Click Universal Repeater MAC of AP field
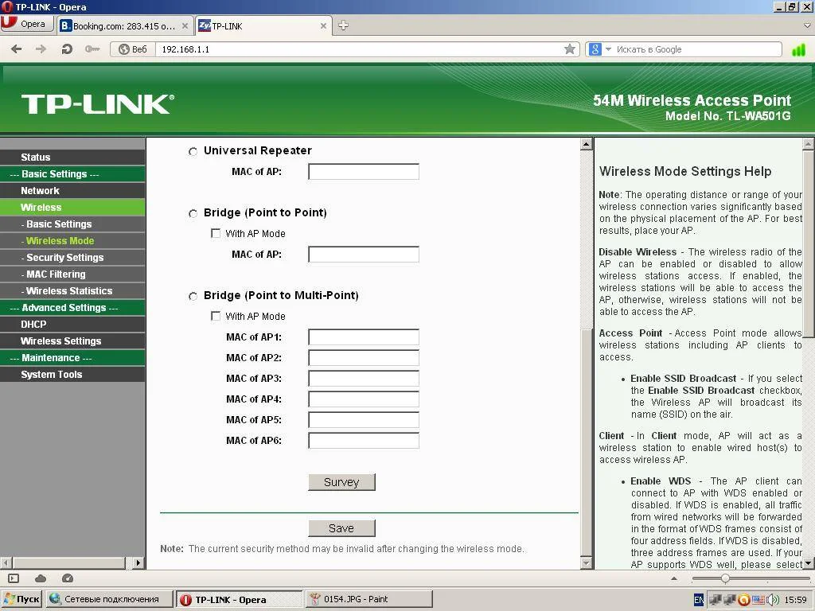The width and height of the screenshot is (815, 611). [x=363, y=172]
